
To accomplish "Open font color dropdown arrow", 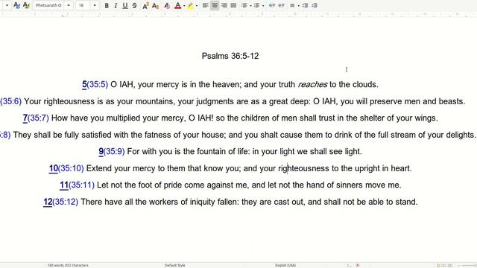I will 184,5.
